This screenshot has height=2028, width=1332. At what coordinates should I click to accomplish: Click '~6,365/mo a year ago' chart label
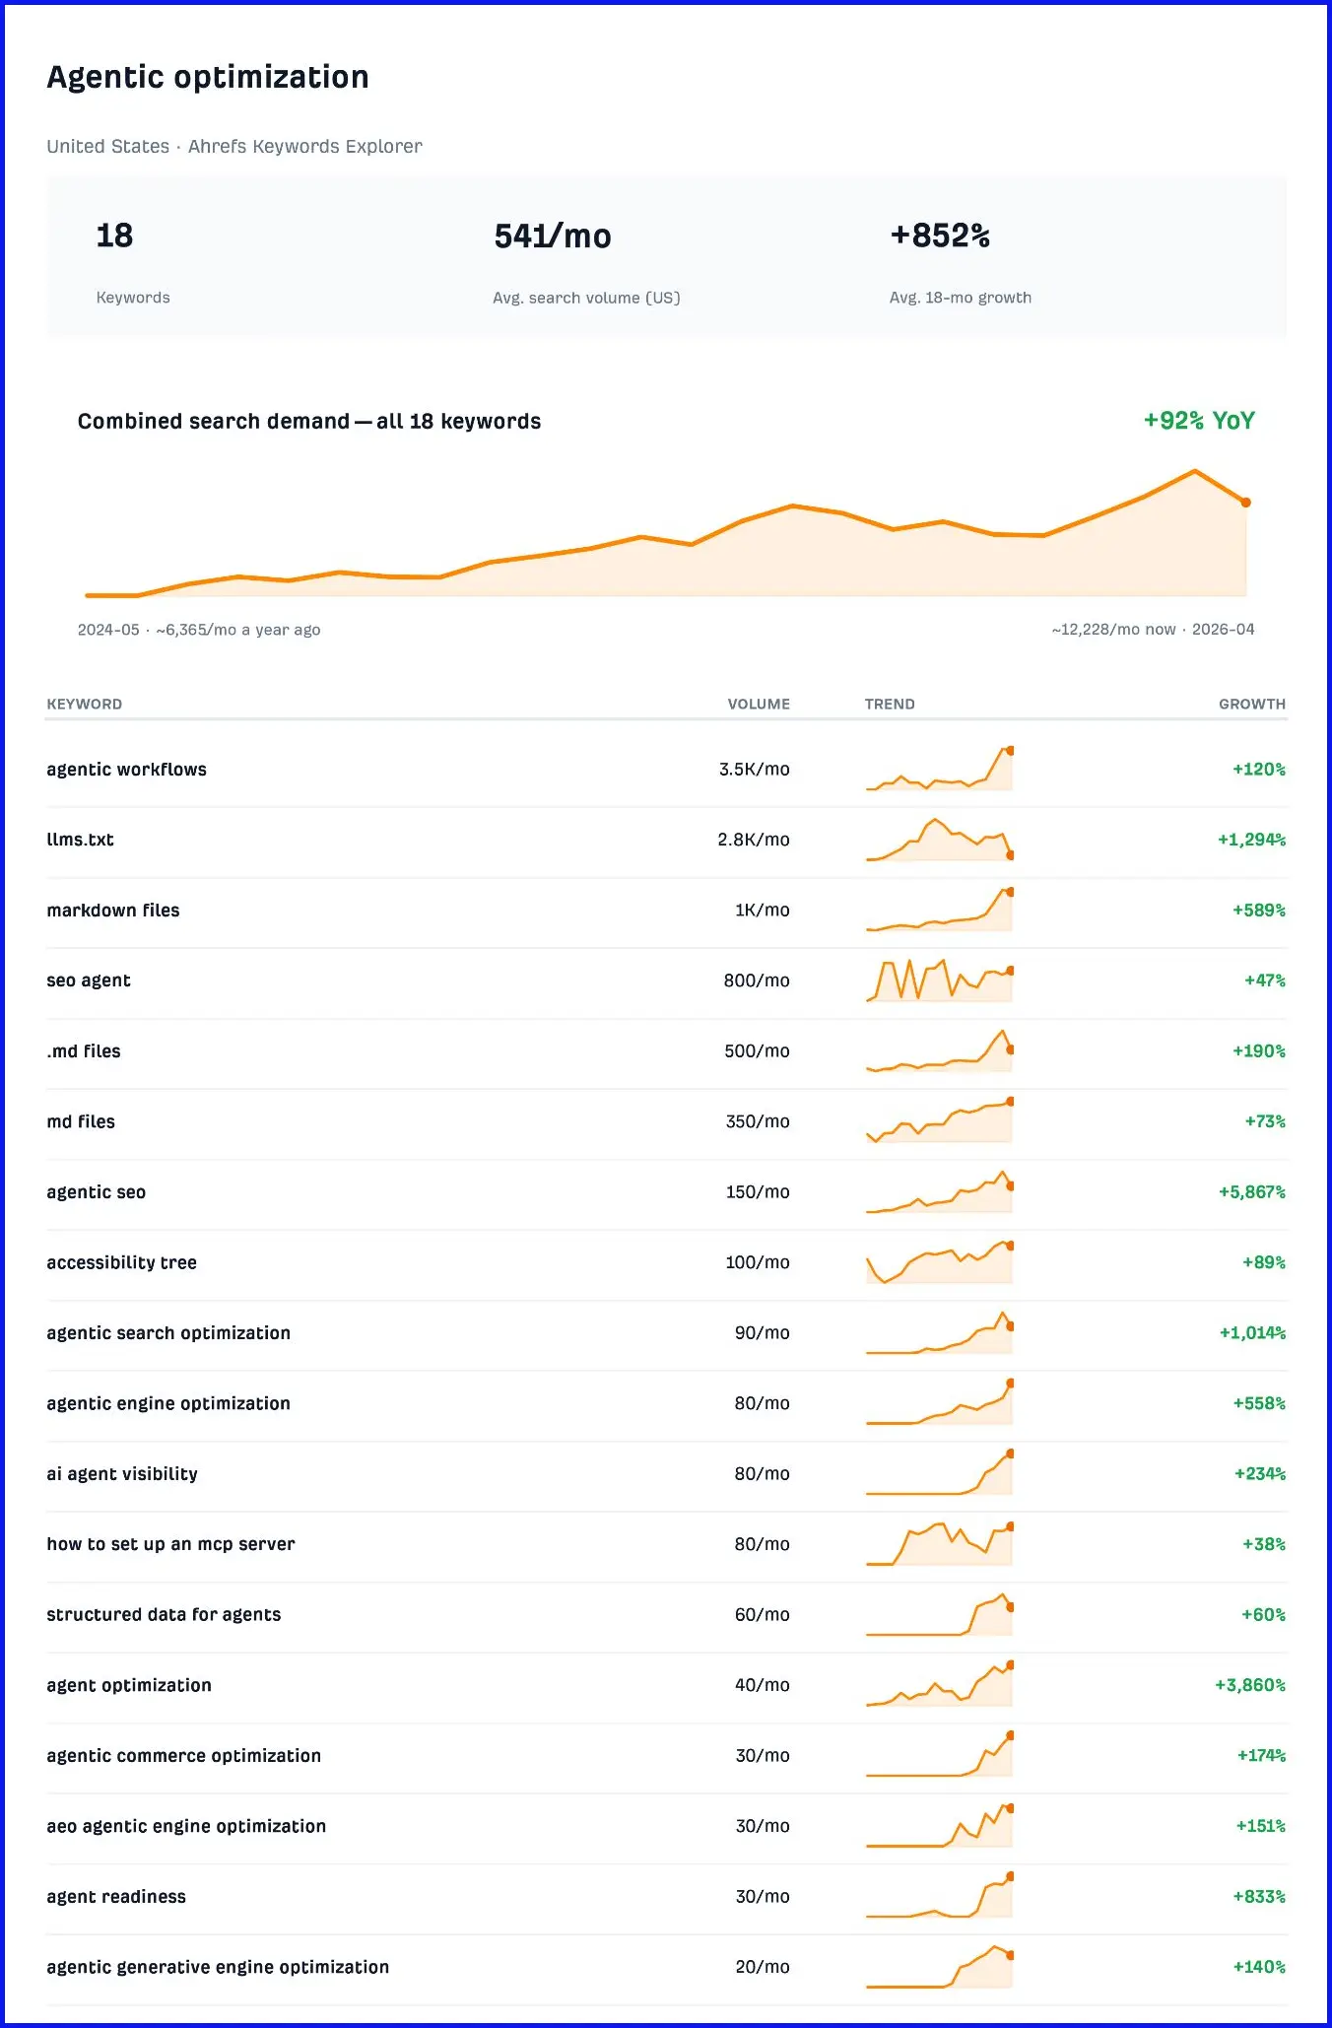tap(238, 630)
